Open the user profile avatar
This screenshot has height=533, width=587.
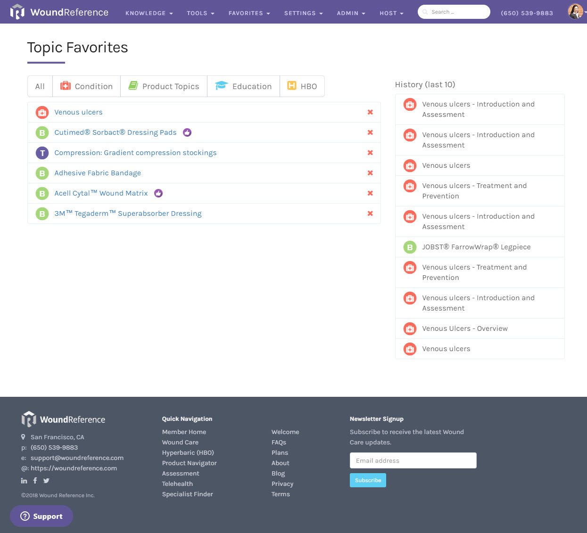click(575, 11)
